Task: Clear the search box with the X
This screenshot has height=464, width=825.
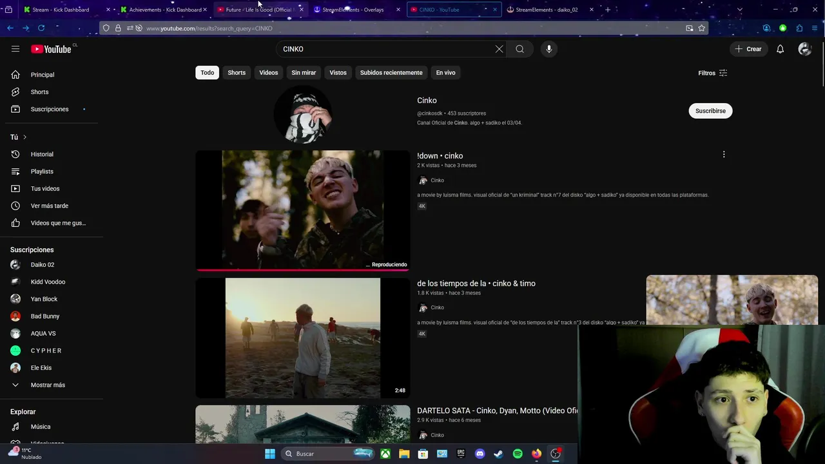Action: [x=499, y=49]
